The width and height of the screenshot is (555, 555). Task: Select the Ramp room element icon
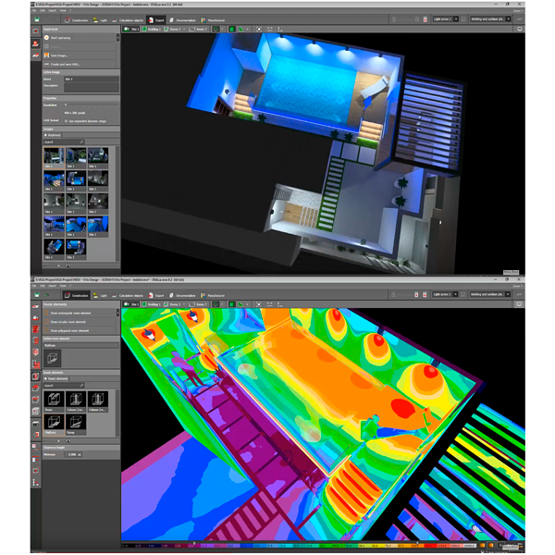pyautogui.click(x=74, y=425)
